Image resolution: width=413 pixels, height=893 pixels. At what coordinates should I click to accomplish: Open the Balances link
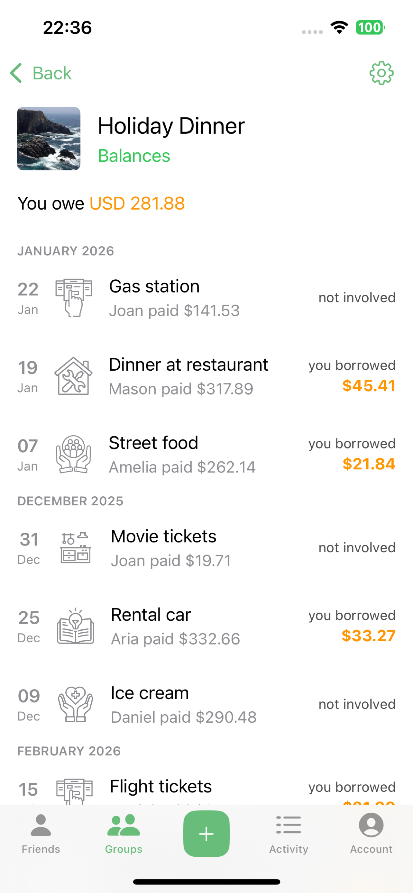click(134, 156)
